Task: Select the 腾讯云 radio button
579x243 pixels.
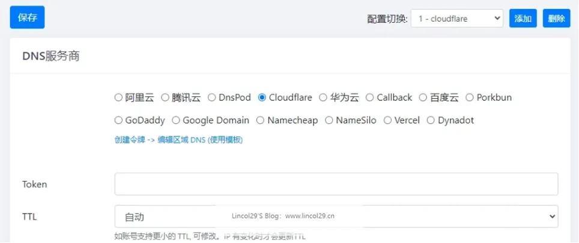Action: point(165,97)
